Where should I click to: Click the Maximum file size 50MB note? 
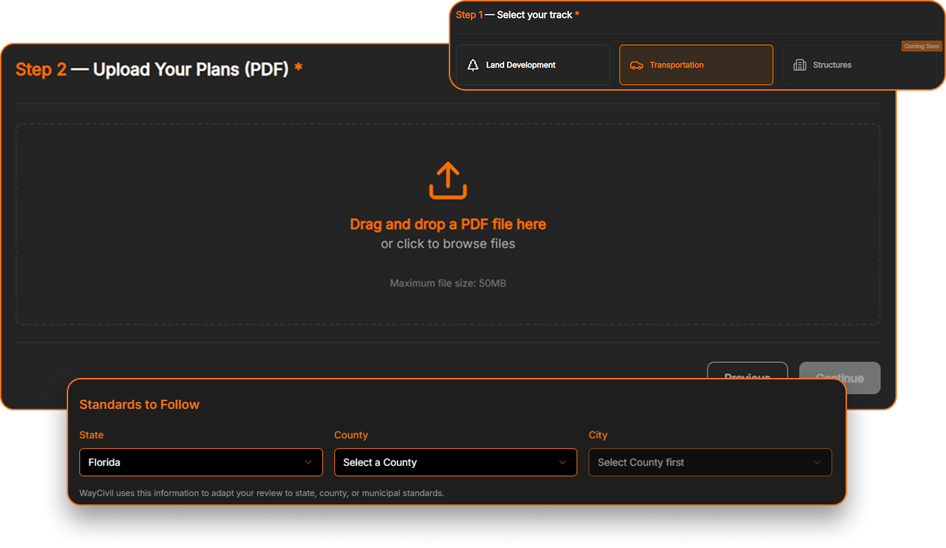[448, 283]
